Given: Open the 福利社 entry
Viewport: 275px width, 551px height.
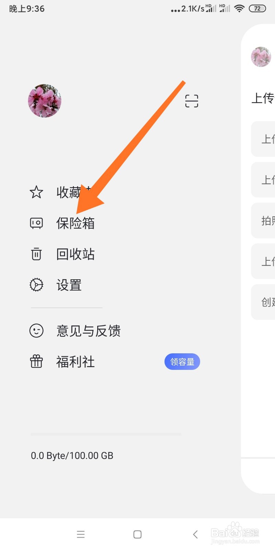Looking at the screenshot, I should (75, 362).
